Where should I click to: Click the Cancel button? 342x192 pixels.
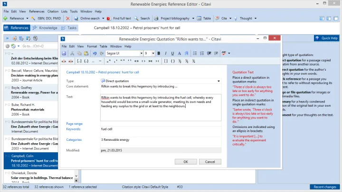(x=210, y=162)
